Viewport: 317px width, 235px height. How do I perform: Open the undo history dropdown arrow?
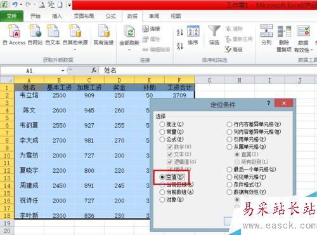coord(21,4)
